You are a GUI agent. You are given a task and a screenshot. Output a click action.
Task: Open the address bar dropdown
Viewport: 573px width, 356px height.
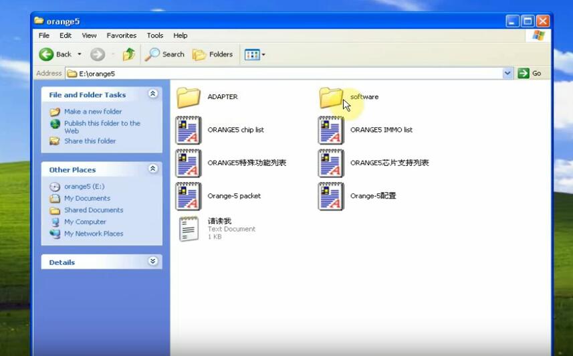[x=507, y=73]
